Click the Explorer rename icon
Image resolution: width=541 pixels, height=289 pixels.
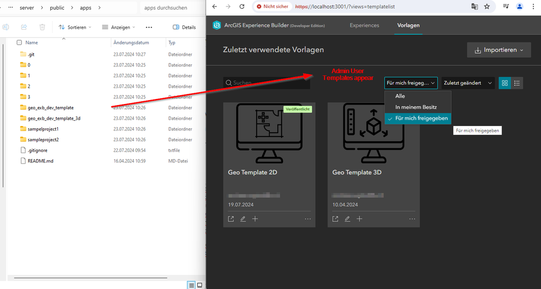coord(6,27)
